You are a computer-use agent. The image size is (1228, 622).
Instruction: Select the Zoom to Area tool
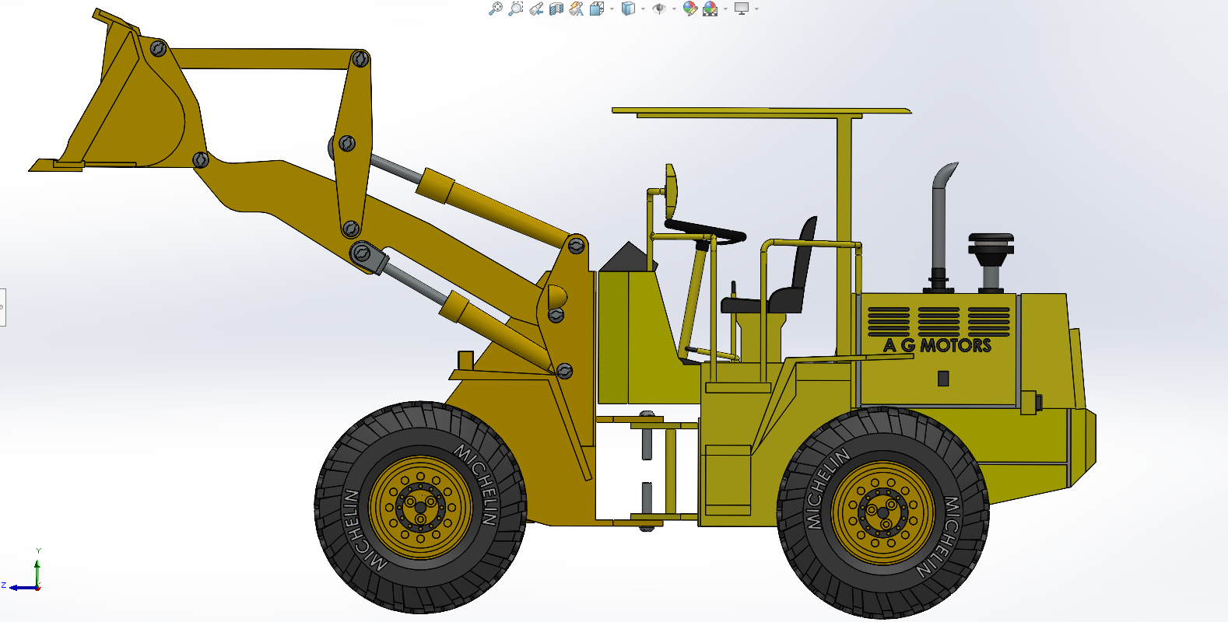[x=515, y=9]
